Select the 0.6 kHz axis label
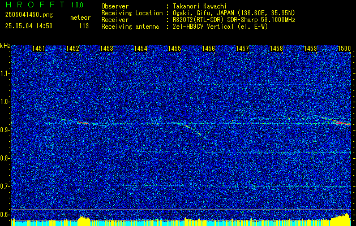 click(5, 215)
